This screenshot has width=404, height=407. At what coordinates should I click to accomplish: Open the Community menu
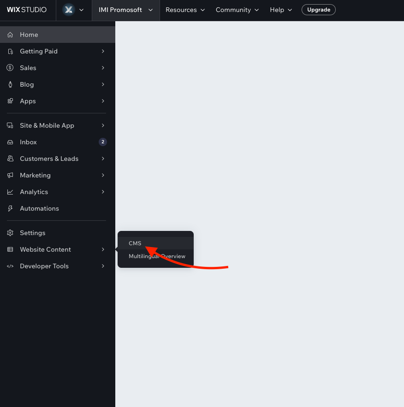tap(237, 10)
